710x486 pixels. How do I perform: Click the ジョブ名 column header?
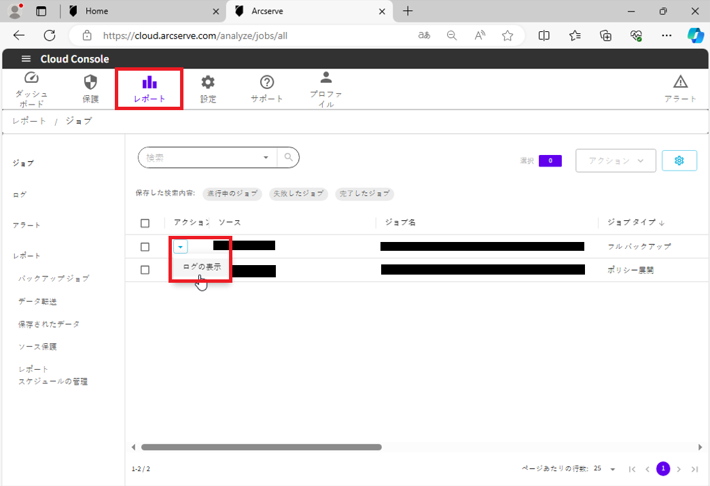[x=400, y=222]
